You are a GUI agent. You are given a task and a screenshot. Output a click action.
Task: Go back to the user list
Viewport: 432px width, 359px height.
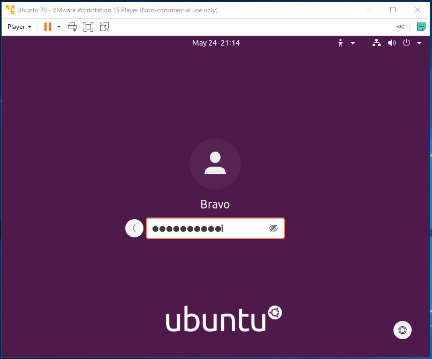[x=134, y=228]
